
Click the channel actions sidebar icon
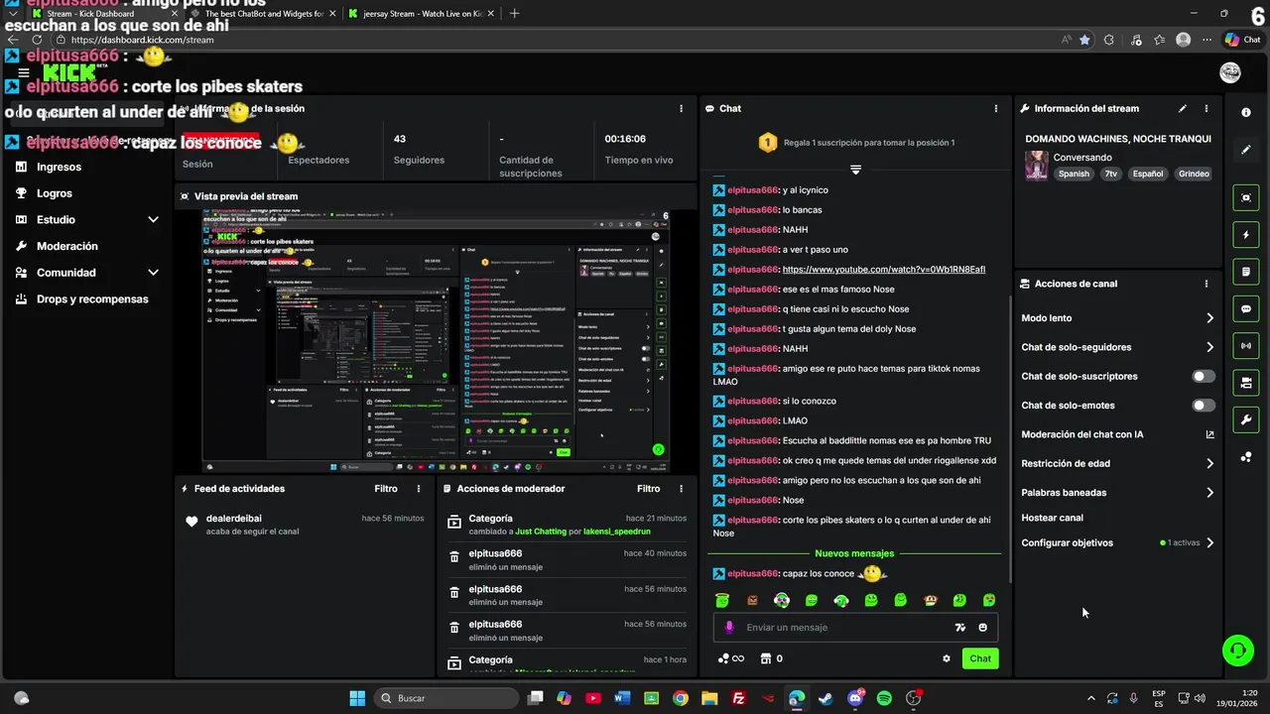tap(1246, 383)
